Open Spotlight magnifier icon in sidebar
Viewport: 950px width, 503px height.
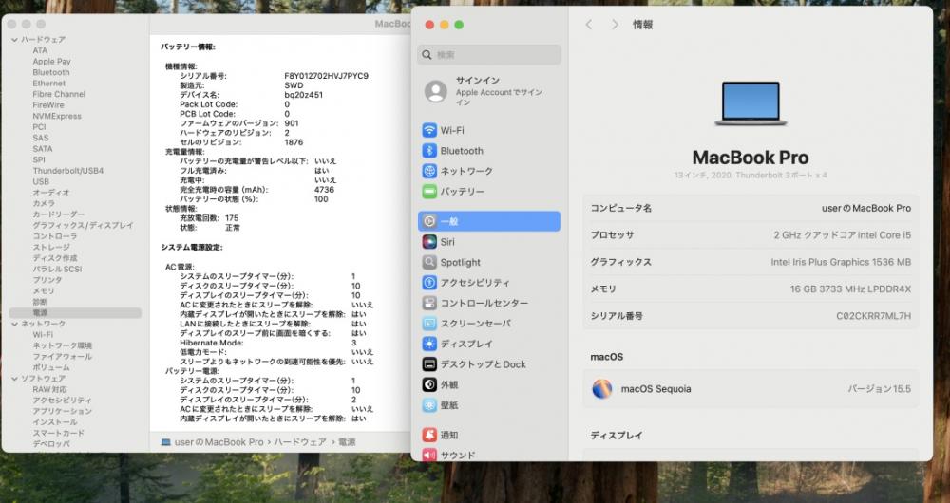tap(429, 262)
